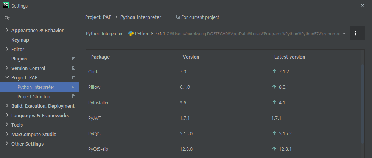Click the project-level icon beside Project Structure
Image resolution: width=372 pixels, height=158 pixels.
73,96
